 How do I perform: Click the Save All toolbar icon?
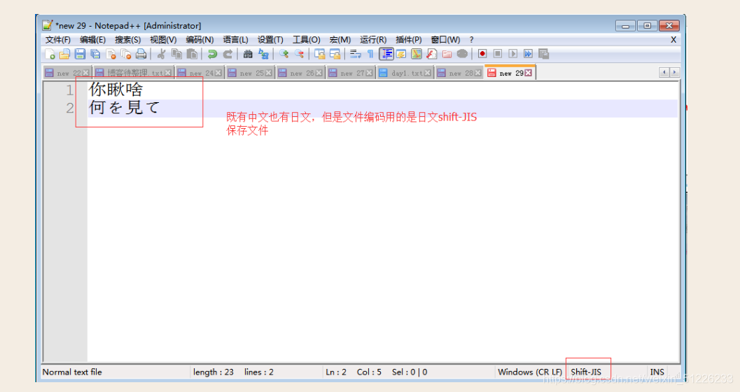[95, 54]
